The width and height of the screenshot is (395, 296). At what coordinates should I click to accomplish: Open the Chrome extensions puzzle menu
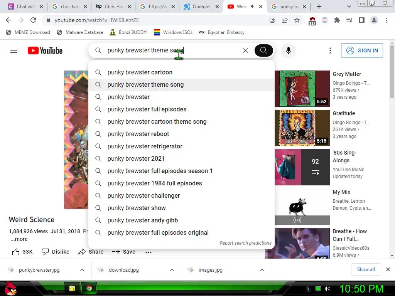click(337, 20)
